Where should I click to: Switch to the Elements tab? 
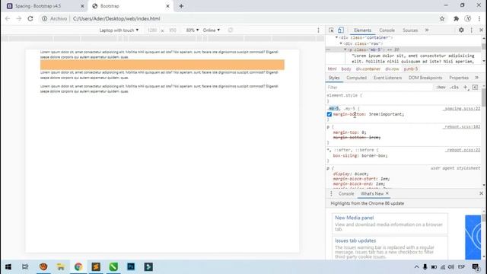(x=362, y=30)
